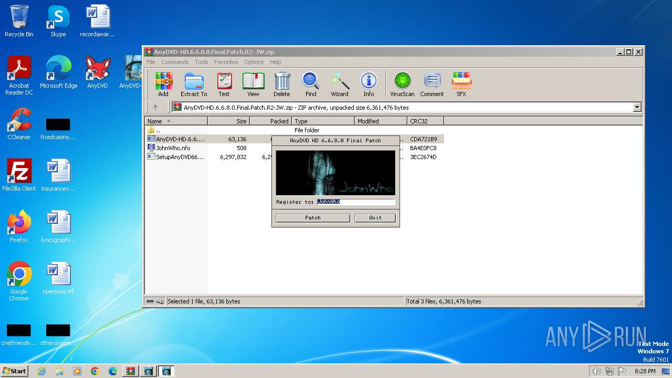Open fixedcasino desktop file
The height and width of the screenshot is (378, 672).
click(58, 129)
